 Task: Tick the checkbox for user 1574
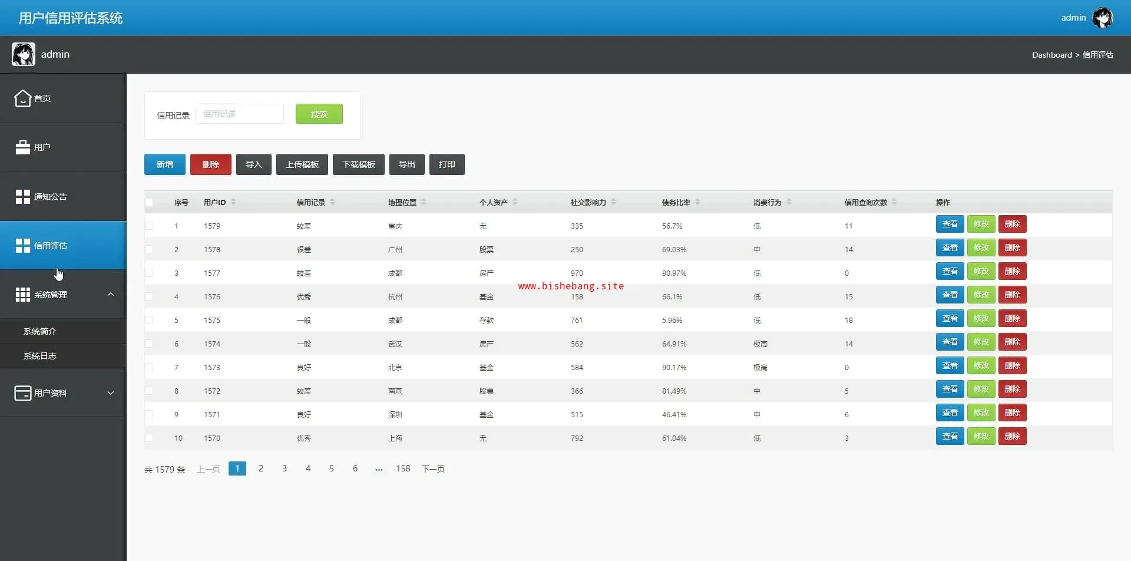coord(149,344)
